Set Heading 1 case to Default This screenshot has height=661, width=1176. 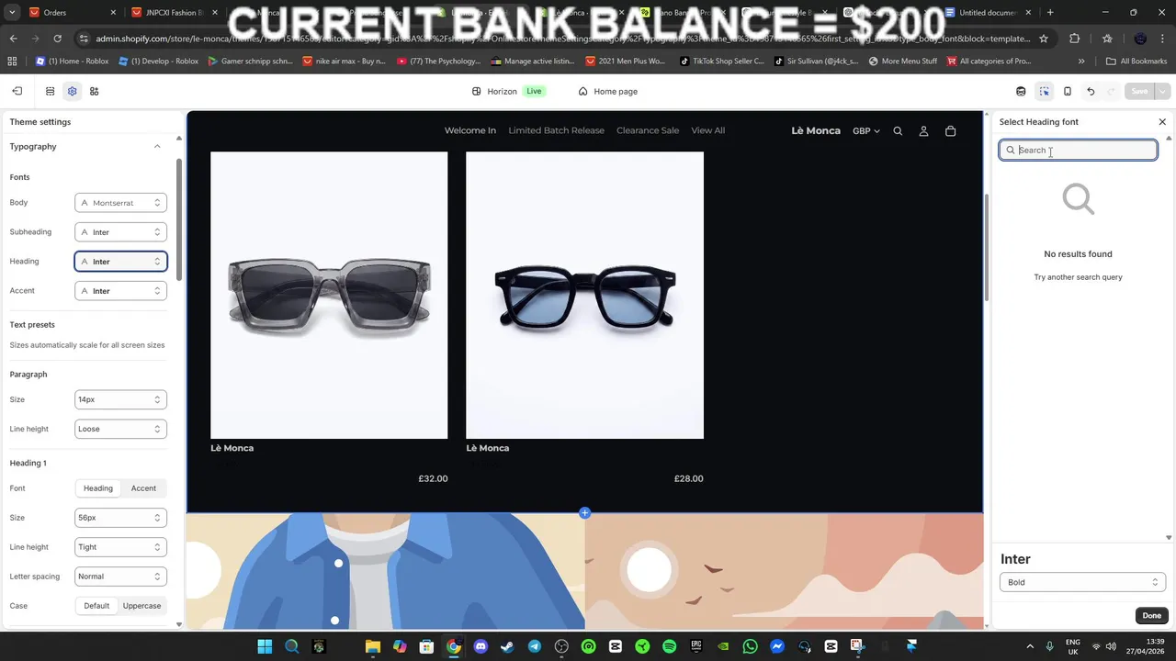96,606
